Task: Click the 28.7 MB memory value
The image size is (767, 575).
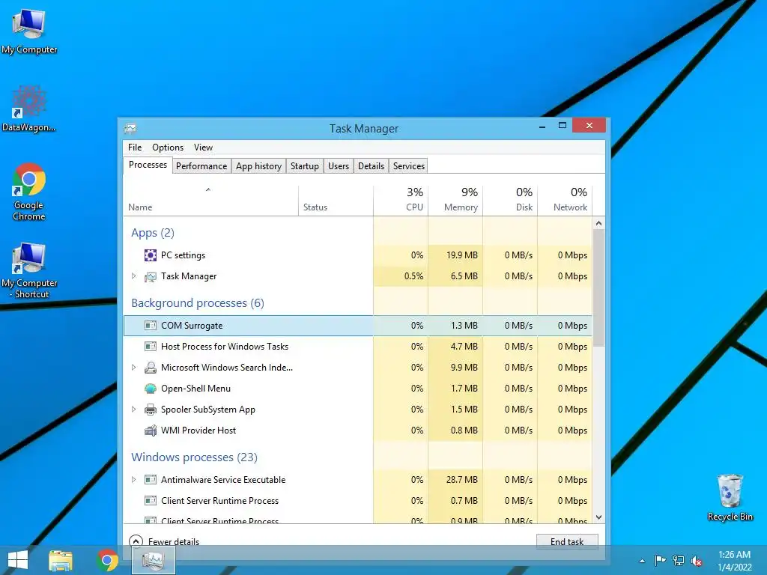Action: [x=461, y=480]
